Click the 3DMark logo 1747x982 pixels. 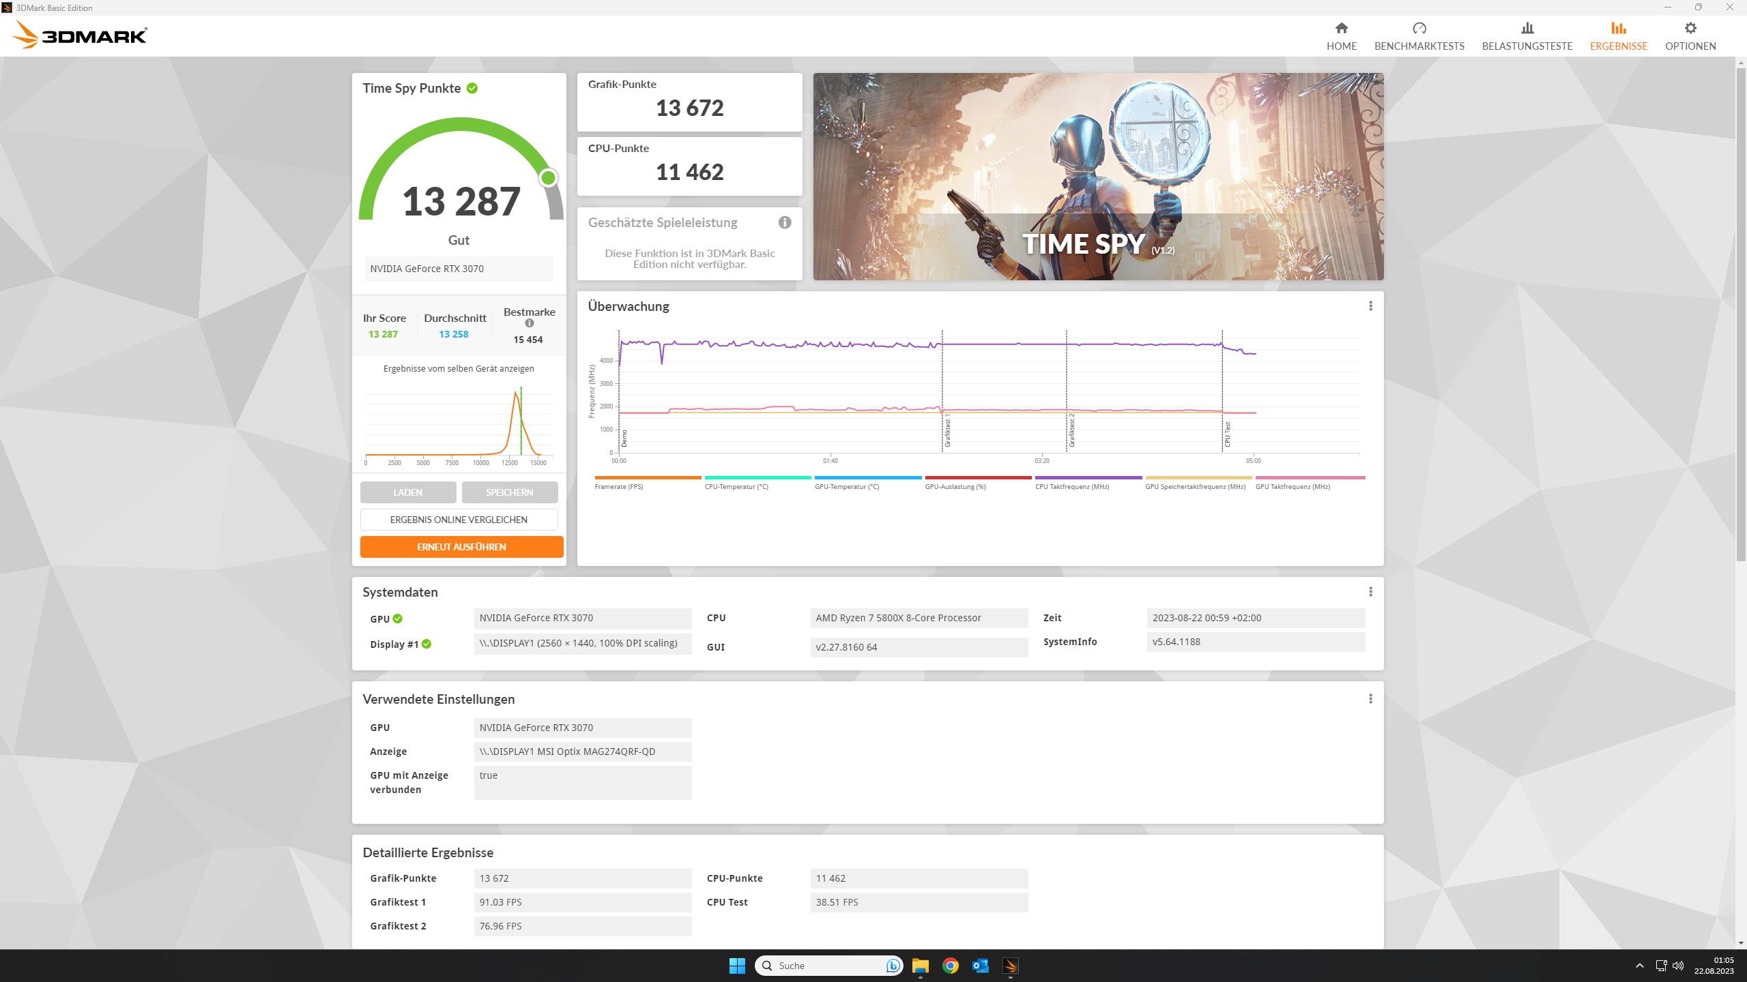click(x=81, y=35)
